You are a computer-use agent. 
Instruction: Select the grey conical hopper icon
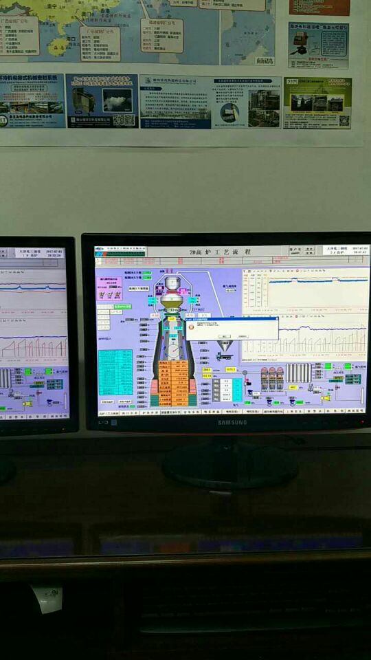pos(226,346)
